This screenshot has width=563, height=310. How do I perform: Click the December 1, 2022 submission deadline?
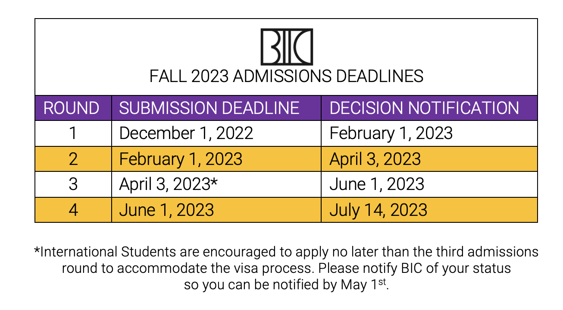click(186, 134)
